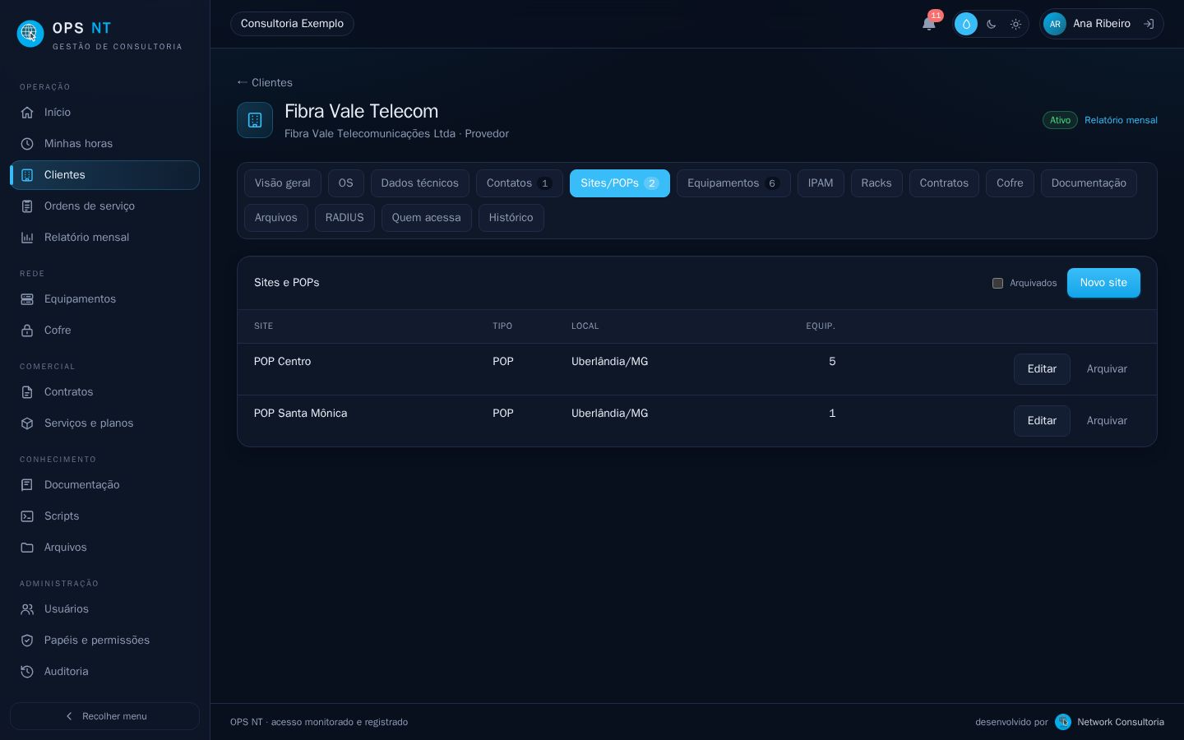
Task: Switch to the Visão geral tab
Action: coord(282,183)
